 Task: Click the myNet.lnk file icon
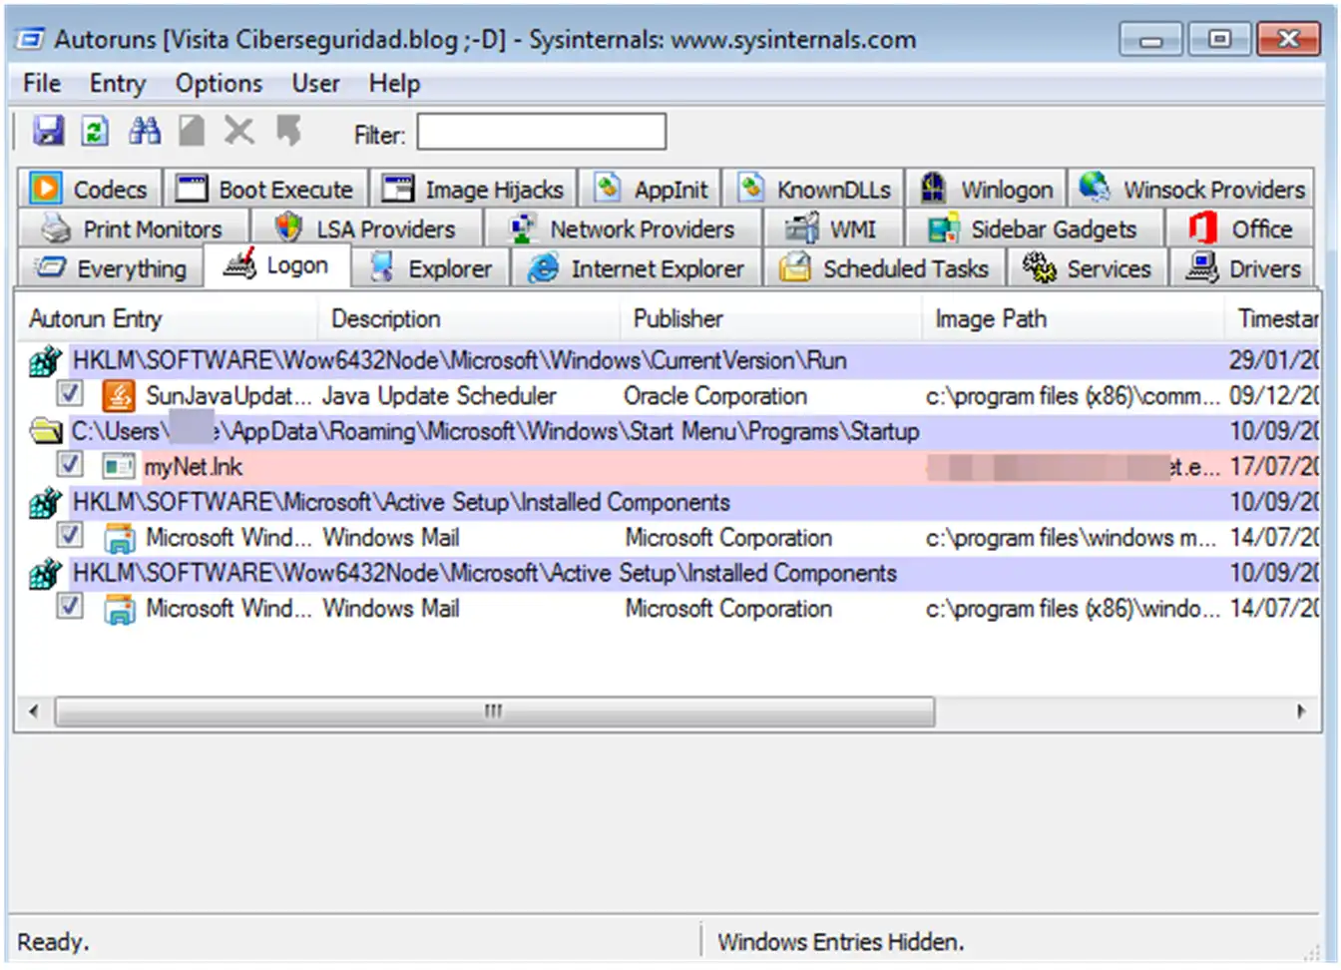(119, 466)
